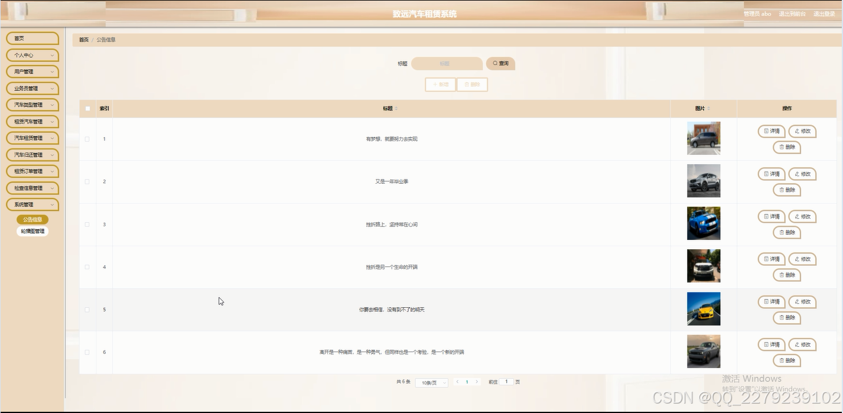Expand the 系统管理 sidebar menu
This screenshot has width=843, height=413.
(32, 204)
